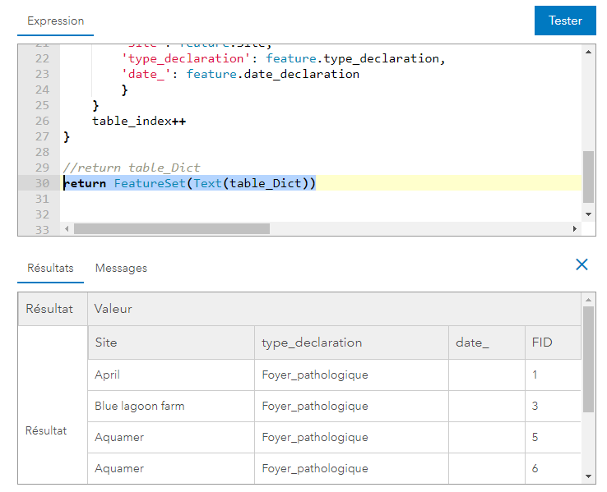Viewport: 607px width, 492px height.
Task: Click the table_index++ code line
Action: 139,121
